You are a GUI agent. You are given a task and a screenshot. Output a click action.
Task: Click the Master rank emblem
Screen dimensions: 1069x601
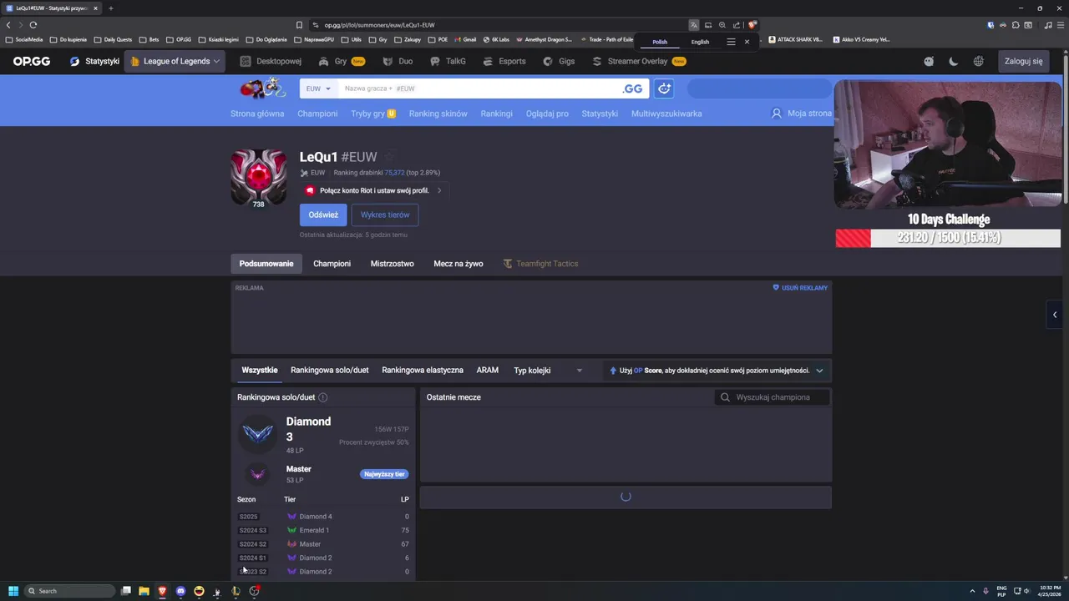(257, 474)
